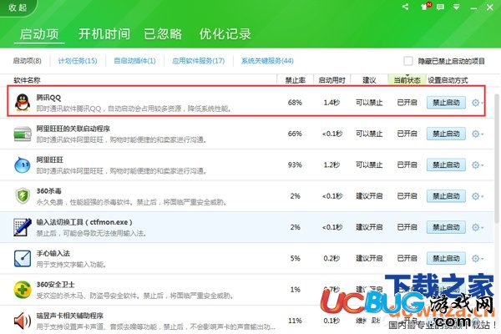Open gear settings dropdown for 腾讯QQ
The width and height of the screenshot is (501, 334).
coord(478,103)
